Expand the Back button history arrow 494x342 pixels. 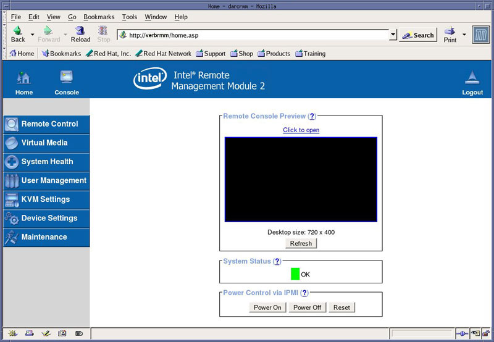[x=32, y=35]
